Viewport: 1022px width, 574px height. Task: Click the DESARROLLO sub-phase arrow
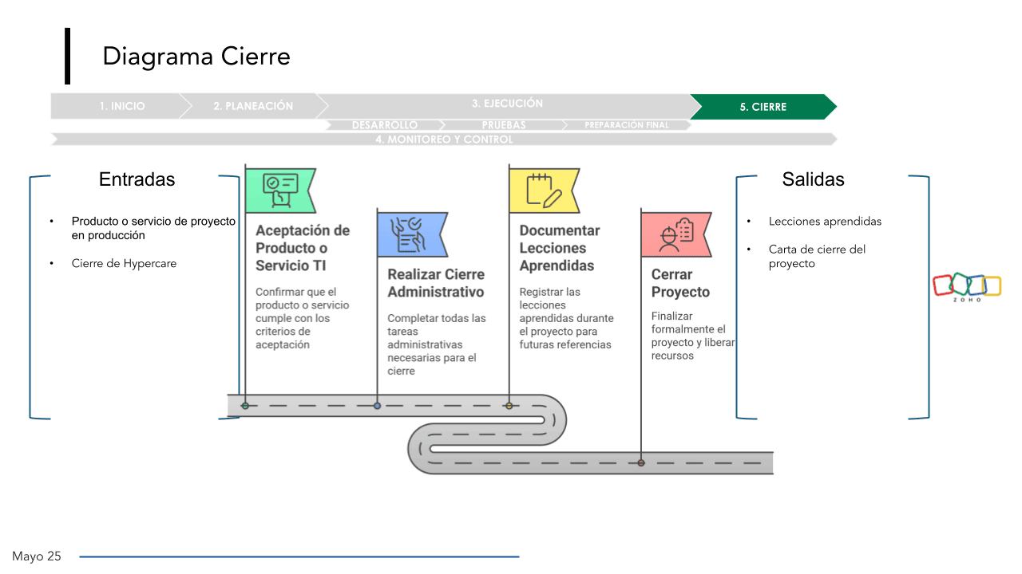pos(384,125)
